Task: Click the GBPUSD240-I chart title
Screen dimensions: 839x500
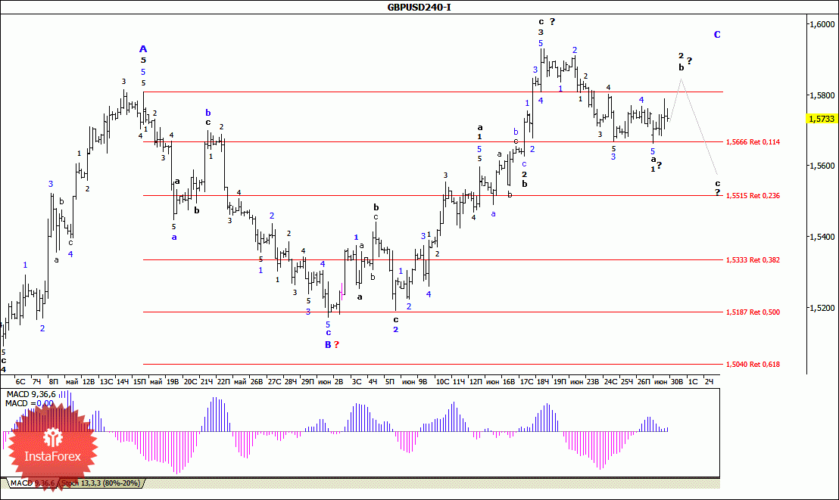Action: point(419,7)
